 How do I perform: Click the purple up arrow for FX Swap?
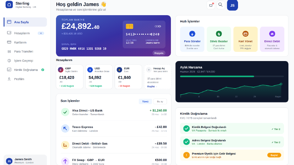(x=65, y=161)
